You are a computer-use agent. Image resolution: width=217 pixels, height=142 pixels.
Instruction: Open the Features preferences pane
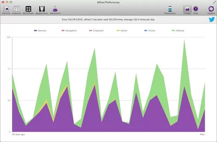[x=16, y=10]
